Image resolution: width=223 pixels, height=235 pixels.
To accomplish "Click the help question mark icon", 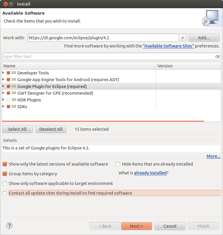I will tap(9, 226).
